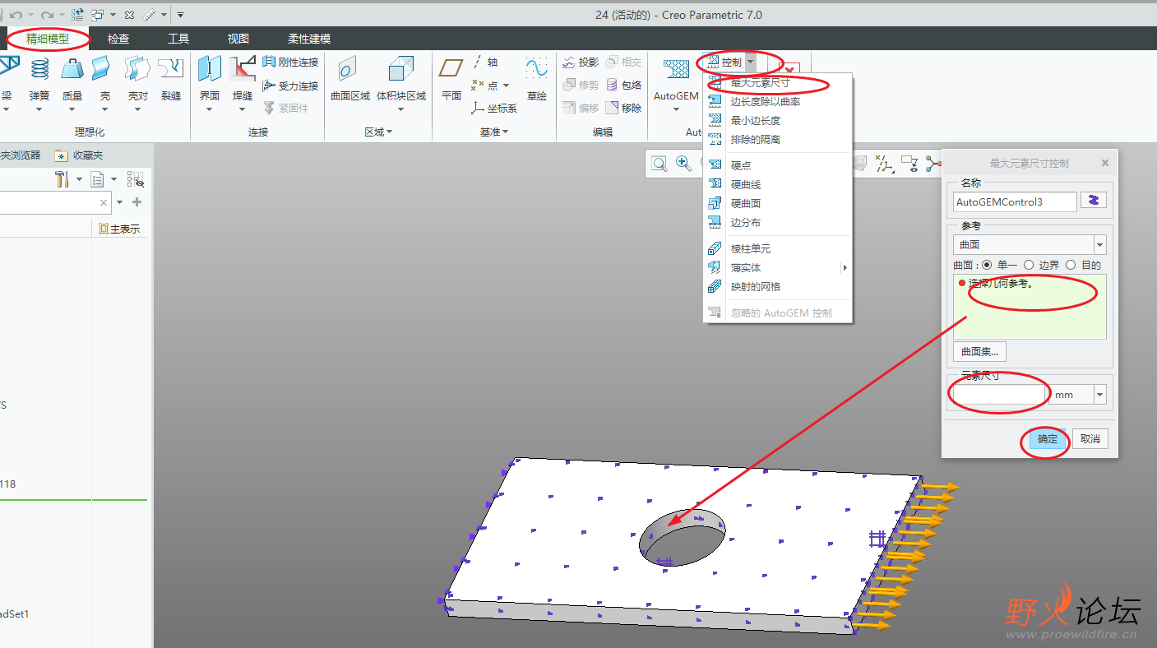Select the 目的 (intent) radio button
This screenshot has height=648, width=1157.
tap(1071, 265)
